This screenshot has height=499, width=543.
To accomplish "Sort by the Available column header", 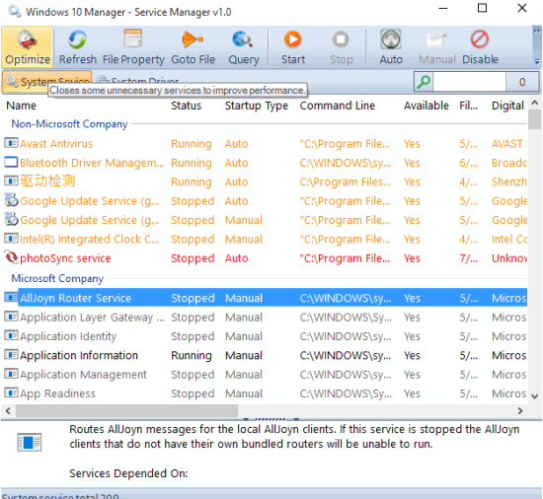I will coord(426,106).
